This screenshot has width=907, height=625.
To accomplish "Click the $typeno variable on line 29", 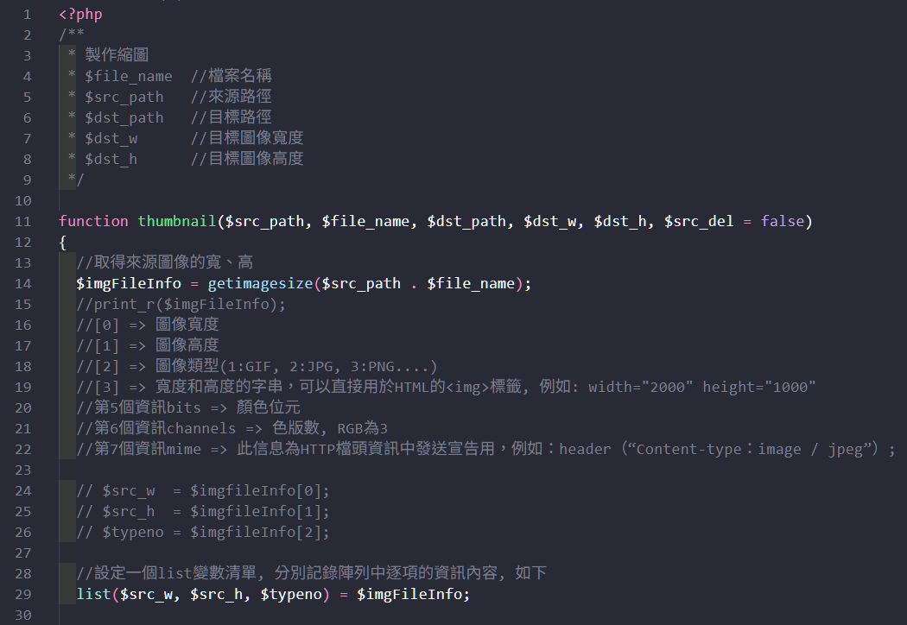I will (291, 594).
